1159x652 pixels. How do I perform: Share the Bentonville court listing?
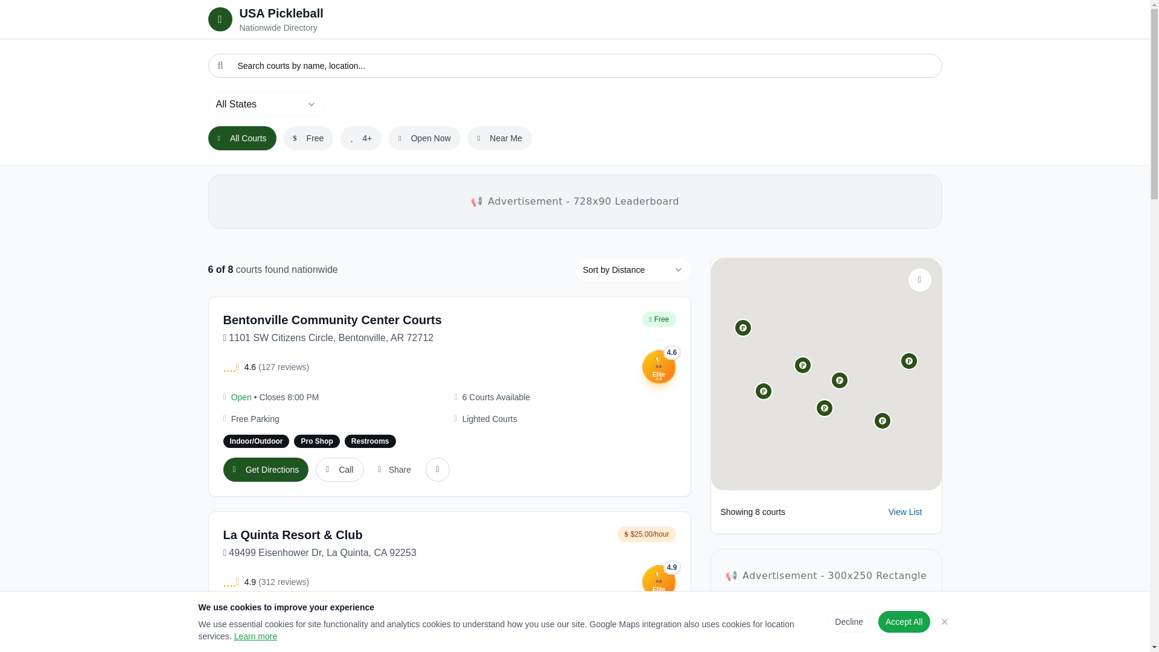click(x=394, y=470)
